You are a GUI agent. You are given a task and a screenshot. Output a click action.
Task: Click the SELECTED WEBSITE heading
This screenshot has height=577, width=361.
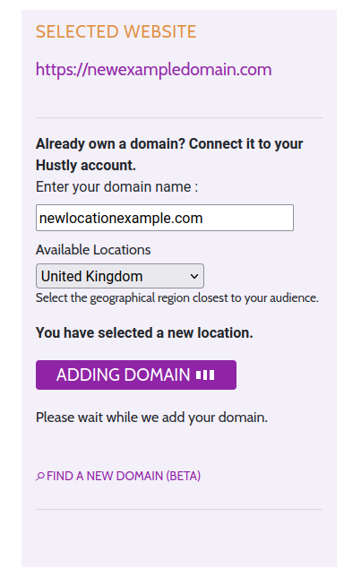pos(116,31)
